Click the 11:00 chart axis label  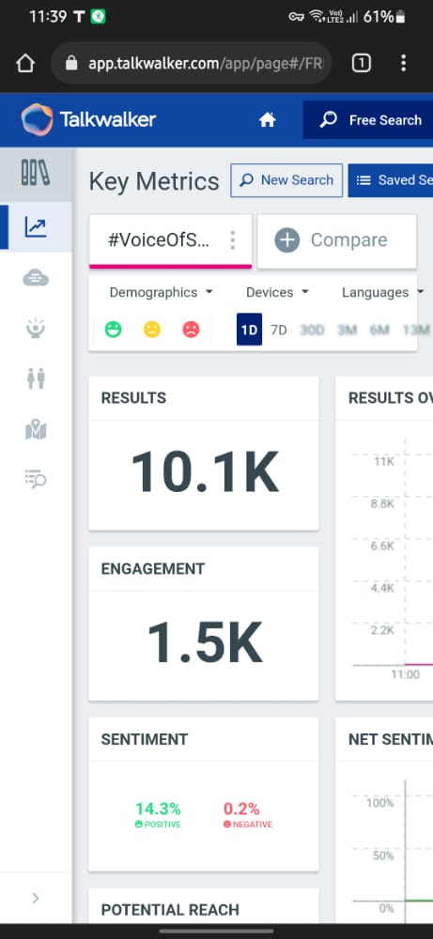click(405, 675)
